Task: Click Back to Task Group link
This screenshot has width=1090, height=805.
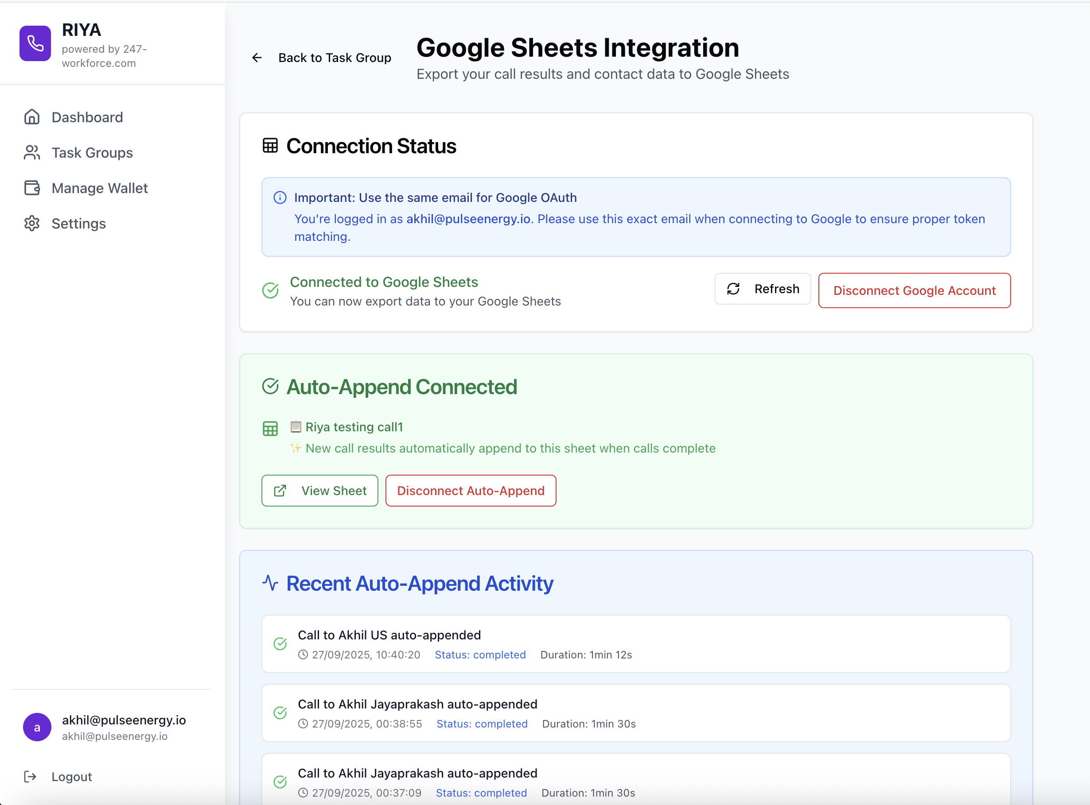Action: point(335,58)
